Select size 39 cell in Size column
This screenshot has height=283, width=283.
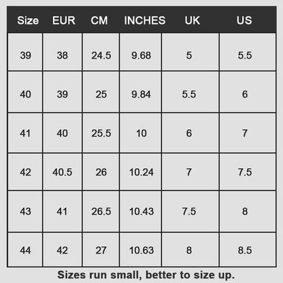point(25,52)
